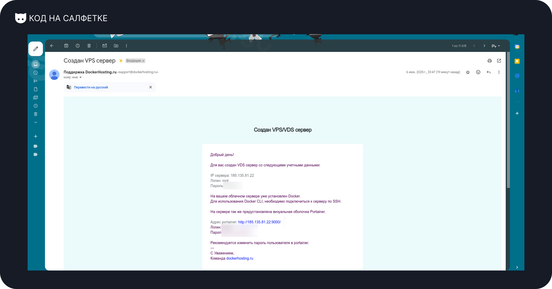
Task: Go back to the inbox list arrow
Action: pyautogui.click(x=52, y=46)
